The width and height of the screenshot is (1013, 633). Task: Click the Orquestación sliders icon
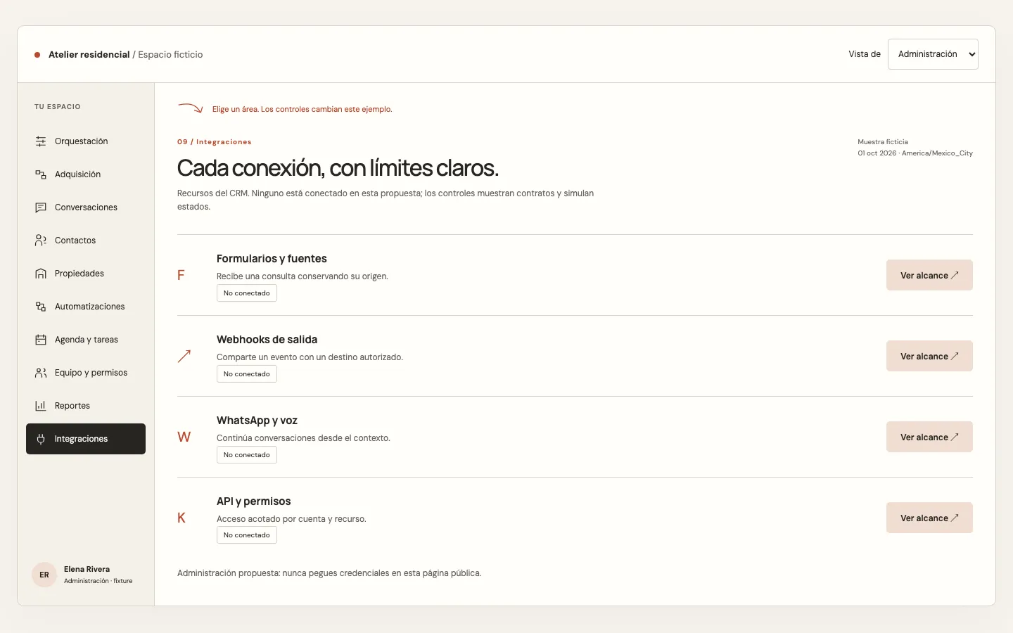coord(41,141)
